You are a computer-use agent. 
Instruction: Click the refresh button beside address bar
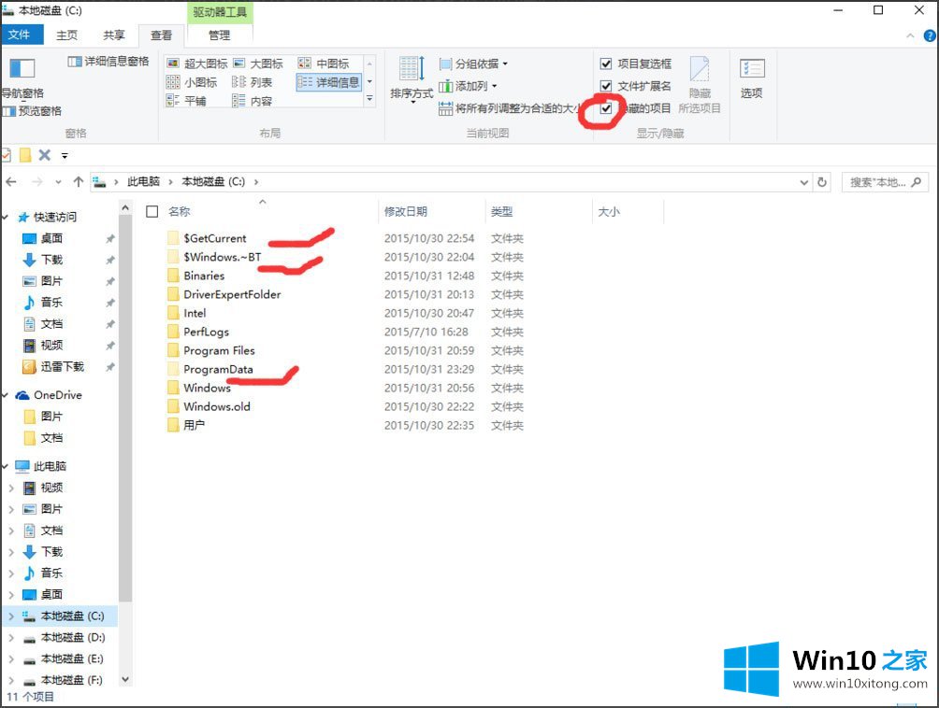822,182
